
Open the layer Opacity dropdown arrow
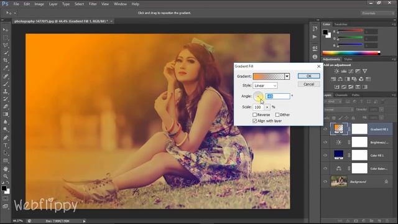pyautogui.click(x=381, y=110)
